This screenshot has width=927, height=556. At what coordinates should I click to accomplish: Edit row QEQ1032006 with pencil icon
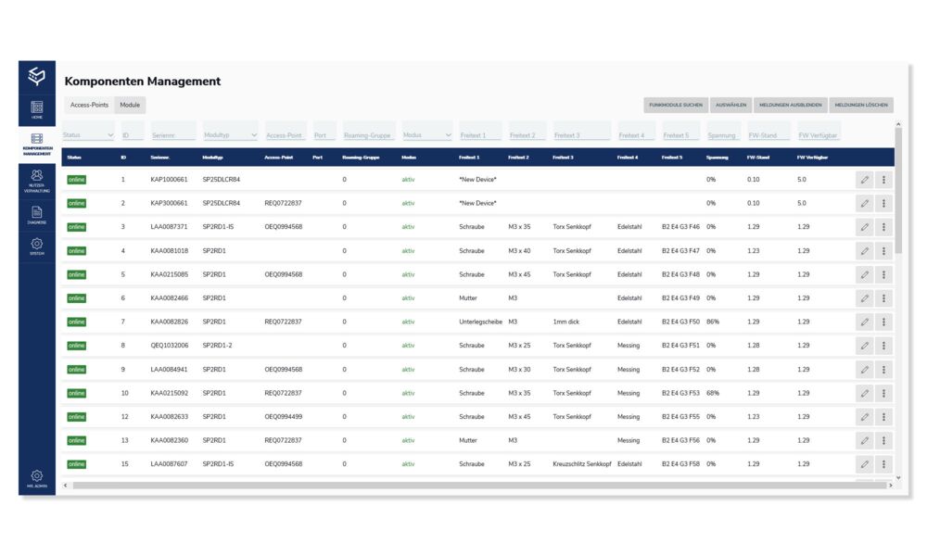pyautogui.click(x=864, y=346)
